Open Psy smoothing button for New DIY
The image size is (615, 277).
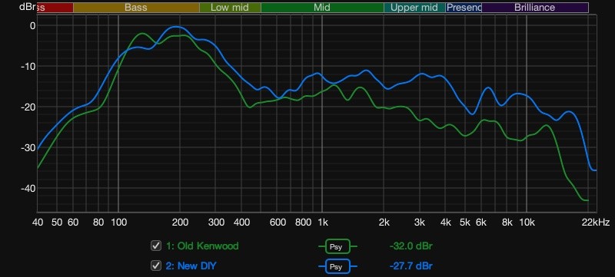tap(337, 266)
